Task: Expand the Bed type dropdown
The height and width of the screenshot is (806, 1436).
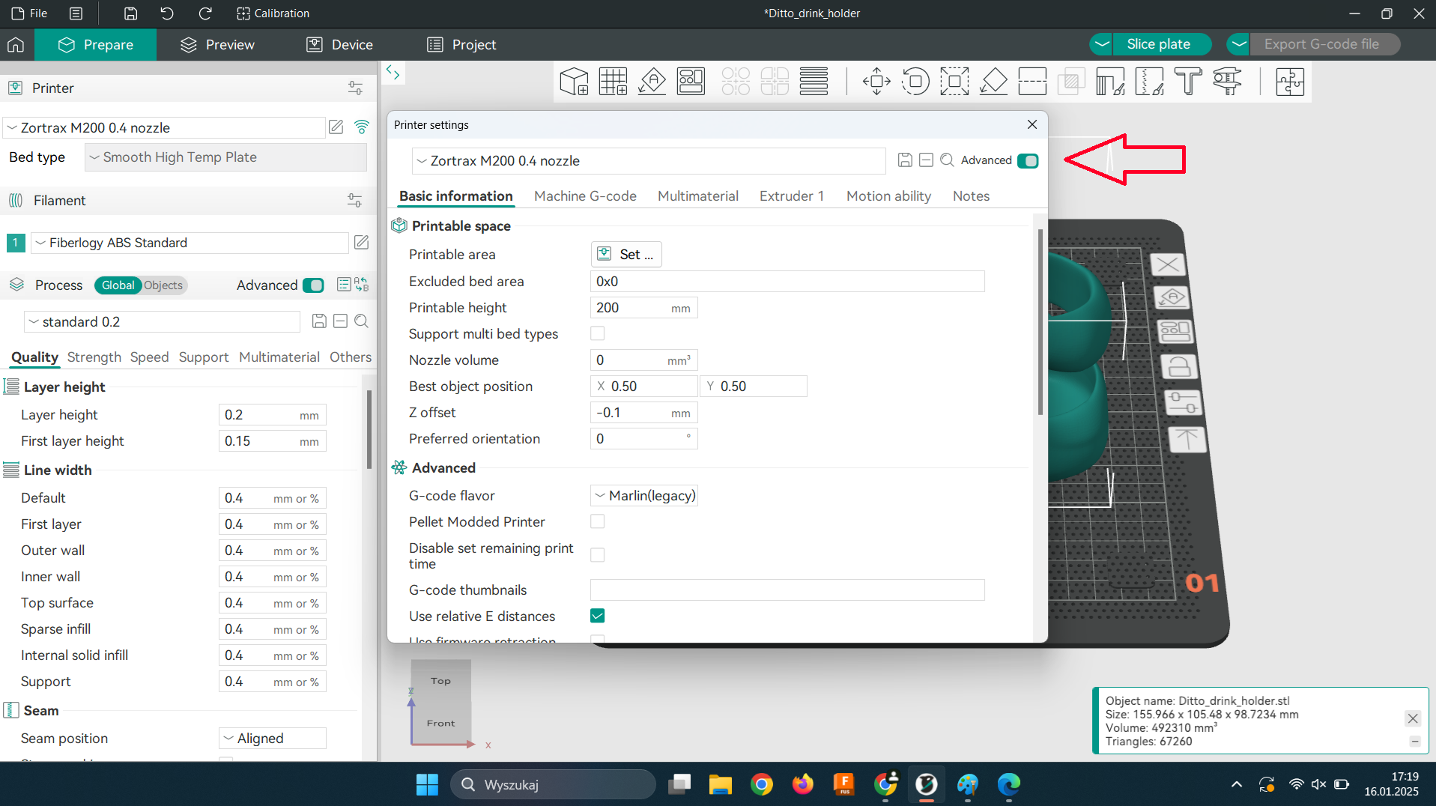Action: point(225,157)
